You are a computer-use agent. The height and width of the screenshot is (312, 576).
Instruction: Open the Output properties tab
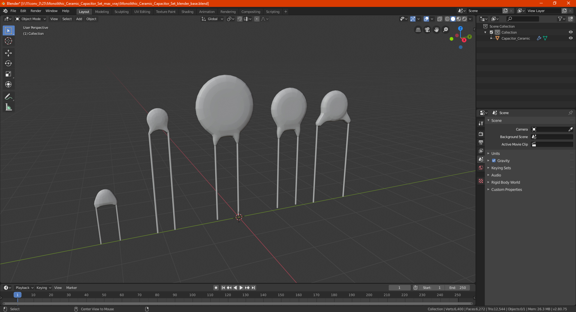pos(481,142)
